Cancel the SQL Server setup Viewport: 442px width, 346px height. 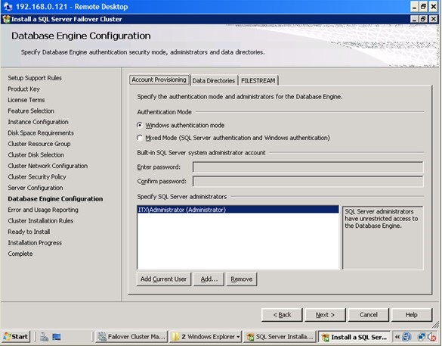pyautogui.click(x=369, y=315)
